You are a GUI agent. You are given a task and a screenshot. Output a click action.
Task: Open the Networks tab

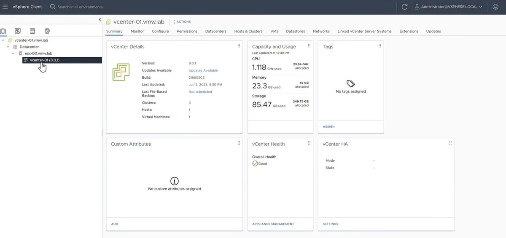click(321, 31)
